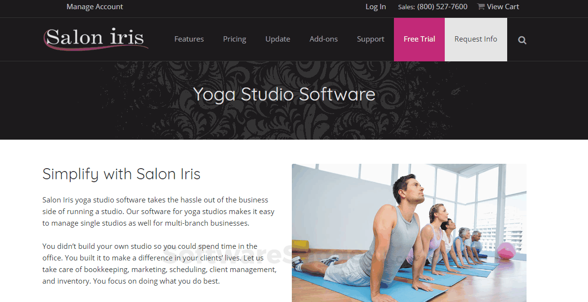
Task: Open the Features menu item
Action: click(189, 39)
